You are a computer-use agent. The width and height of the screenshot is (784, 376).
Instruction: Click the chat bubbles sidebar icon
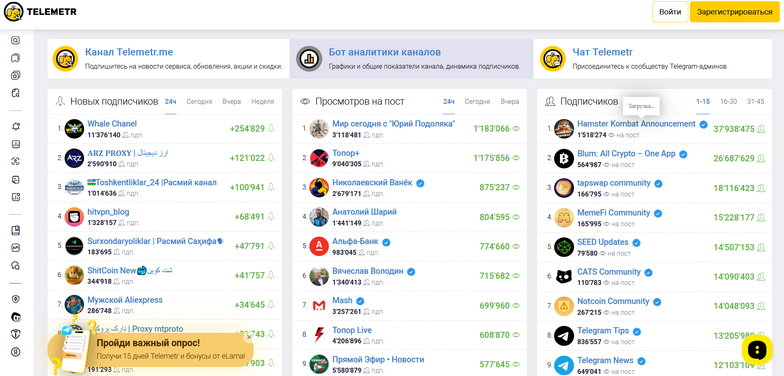(x=15, y=266)
